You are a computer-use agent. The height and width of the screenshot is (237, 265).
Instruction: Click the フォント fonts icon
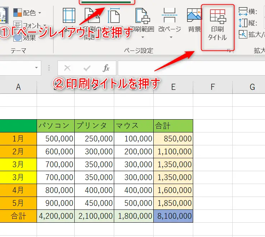click(x=17, y=25)
